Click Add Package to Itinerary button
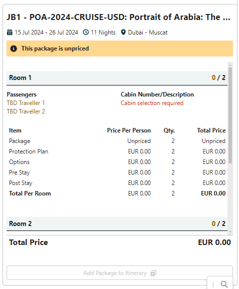 pyautogui.click(x=120, y=273)
